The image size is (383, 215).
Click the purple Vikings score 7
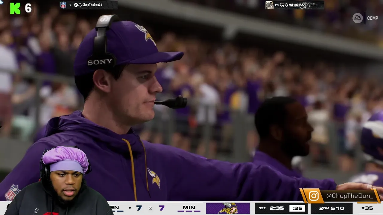(x=162, y=208)
